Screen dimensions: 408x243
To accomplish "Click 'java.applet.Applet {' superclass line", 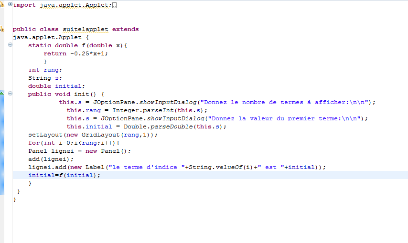I will pos(51,37).
